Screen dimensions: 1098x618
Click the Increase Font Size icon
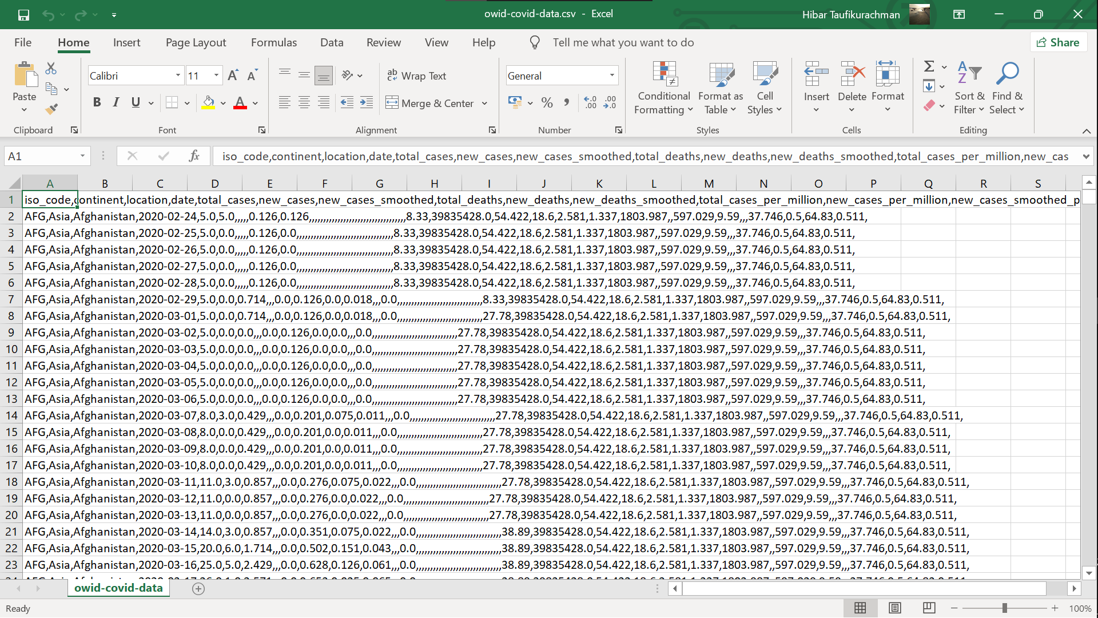233,76
